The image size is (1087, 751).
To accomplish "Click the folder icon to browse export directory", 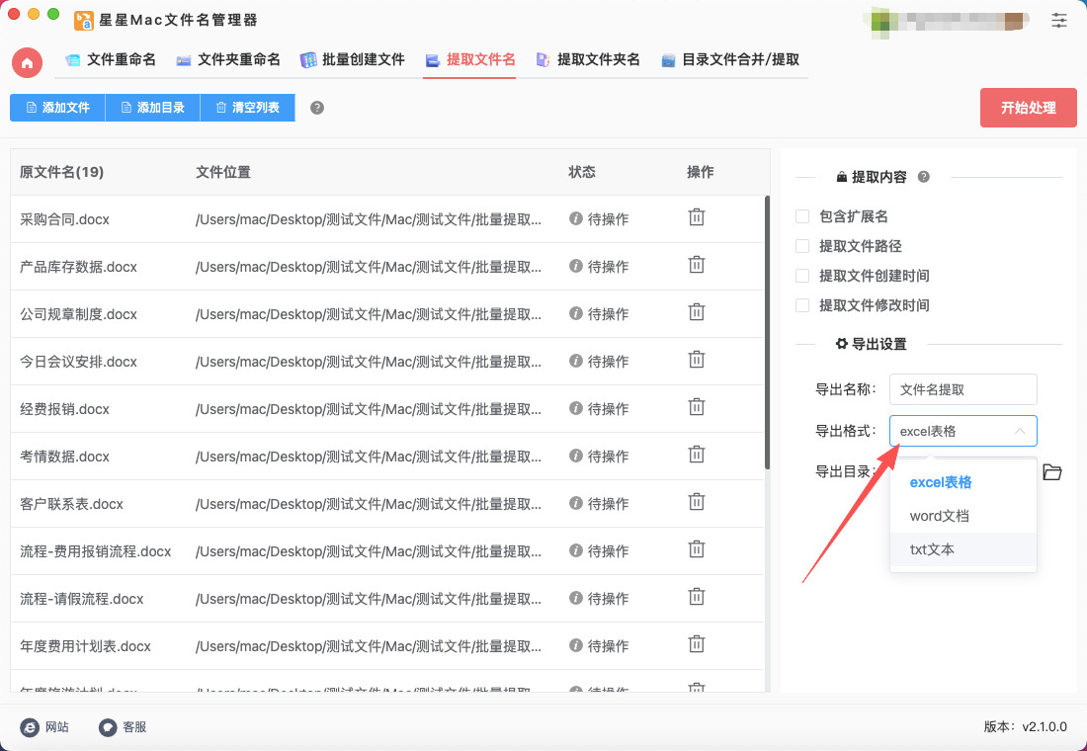I will [x=1052, y=472].
